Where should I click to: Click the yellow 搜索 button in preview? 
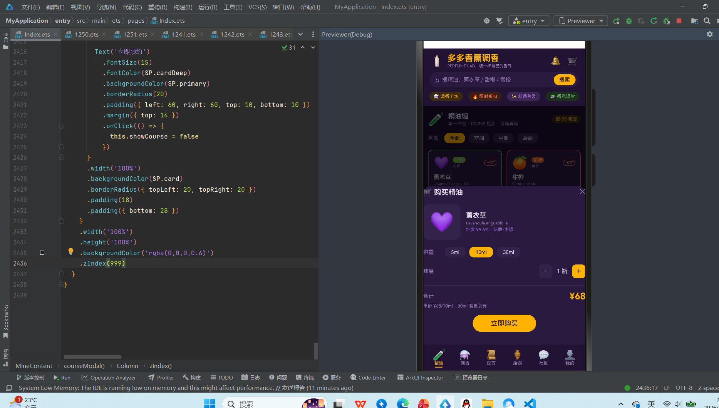click(x=565, y=80)
